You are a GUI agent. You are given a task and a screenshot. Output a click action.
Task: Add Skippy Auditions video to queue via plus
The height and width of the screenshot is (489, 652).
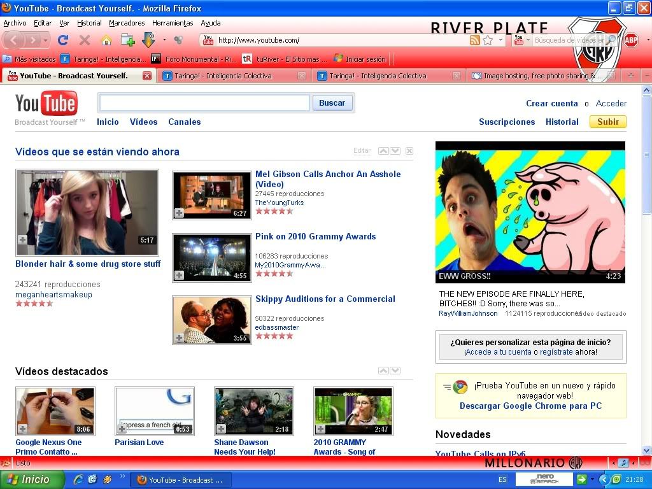(x=180, y=337)
